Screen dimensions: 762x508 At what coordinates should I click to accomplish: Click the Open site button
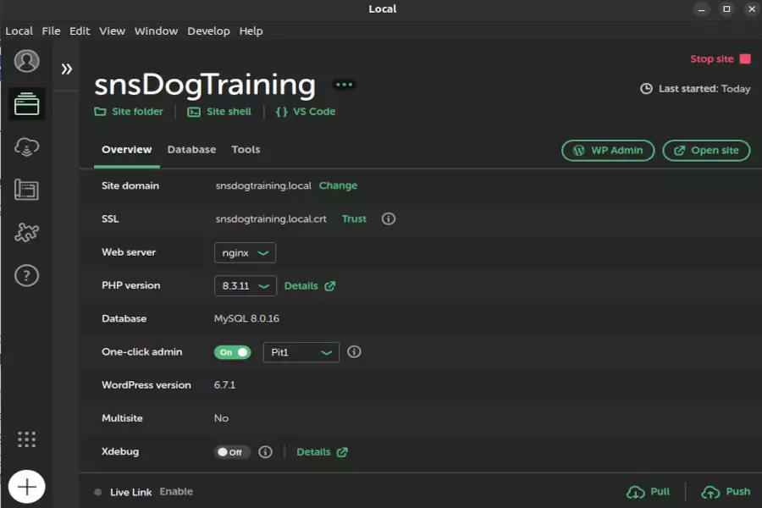tap(706, 151)
